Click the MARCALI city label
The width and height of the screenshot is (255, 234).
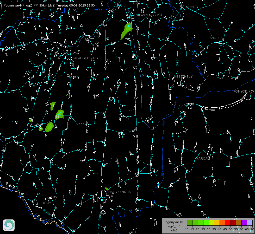point(203,159)
